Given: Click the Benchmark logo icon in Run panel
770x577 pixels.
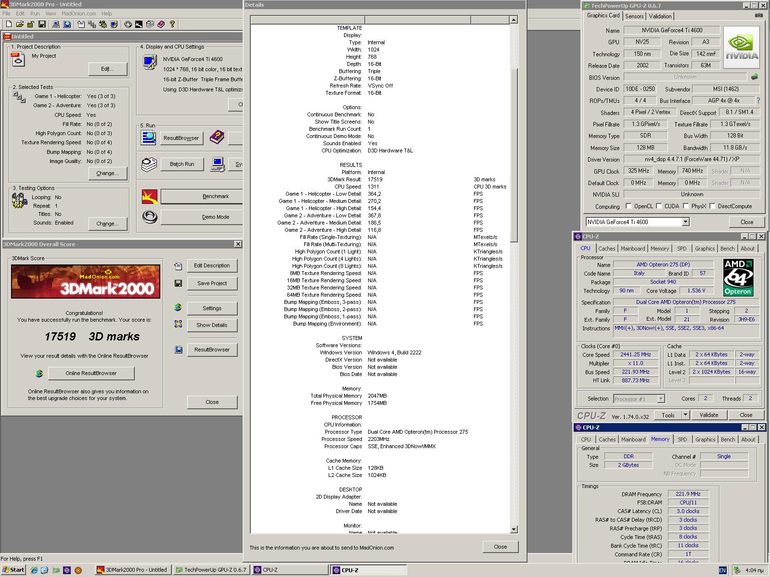Looking at the screenshot, I should coord(150,197).
